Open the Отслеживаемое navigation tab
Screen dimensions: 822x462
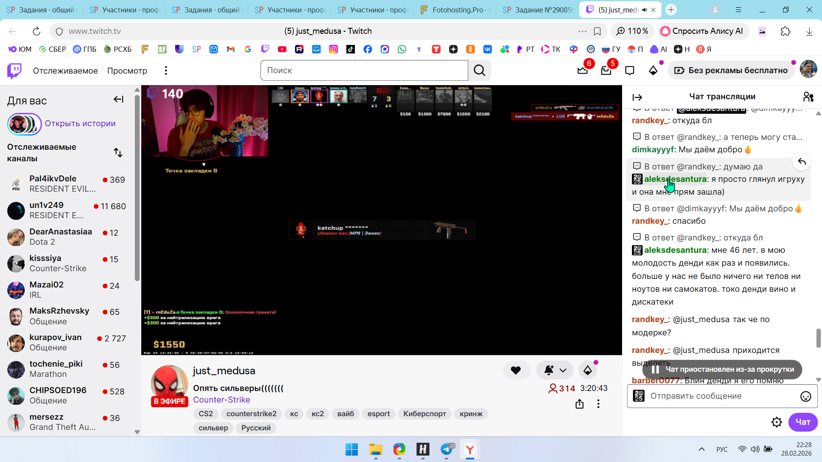pyautogui.click(x=65, y=71)
